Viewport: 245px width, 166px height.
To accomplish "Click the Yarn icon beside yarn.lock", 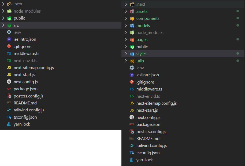I will point(8,124).
